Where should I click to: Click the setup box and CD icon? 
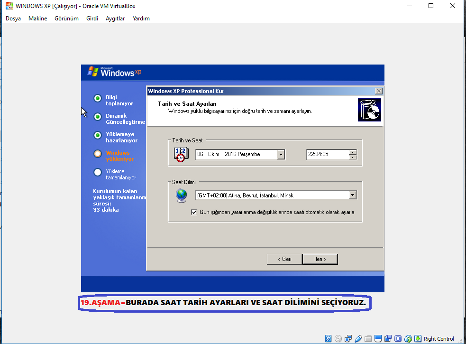[x=369, y=110]
